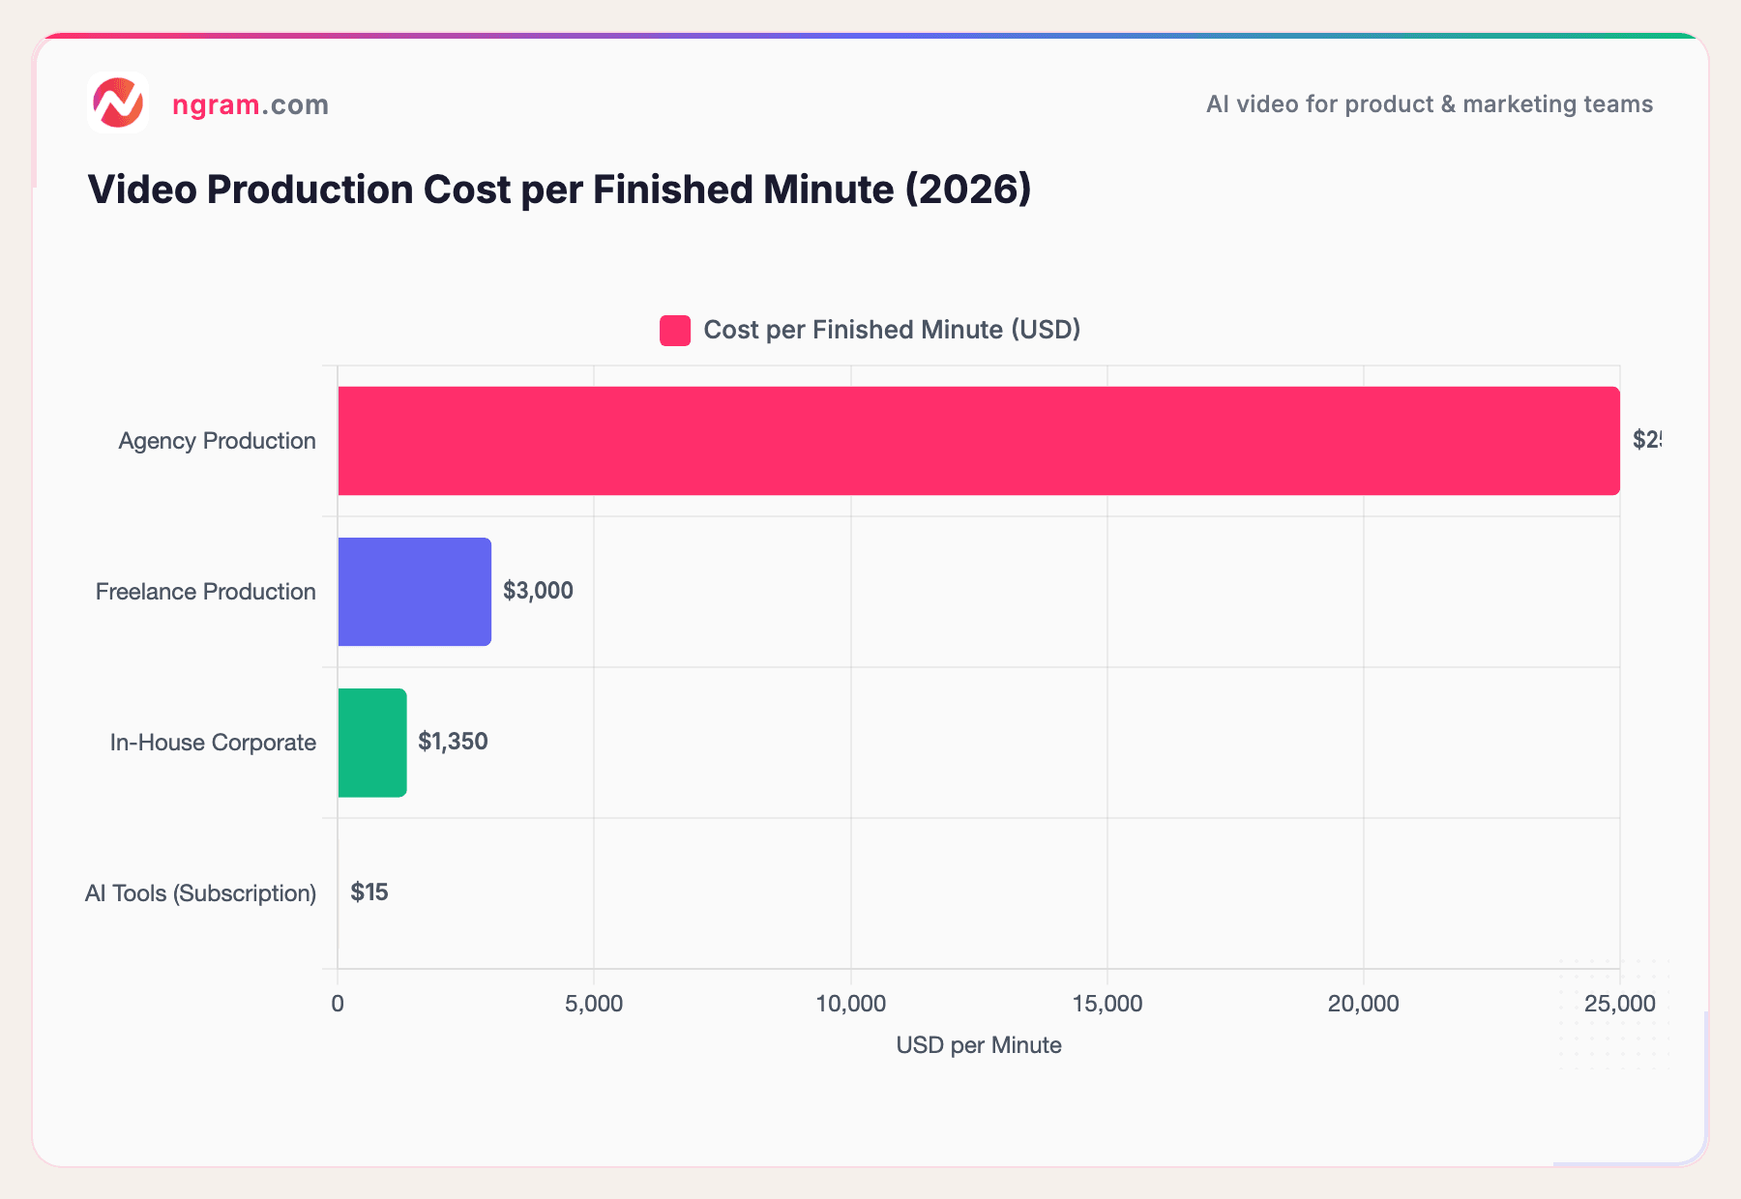Select the purple Freelance Production bar

(413, 591)
